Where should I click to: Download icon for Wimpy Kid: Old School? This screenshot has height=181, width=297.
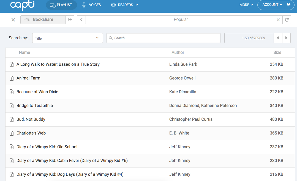click(x=12, y=147)
